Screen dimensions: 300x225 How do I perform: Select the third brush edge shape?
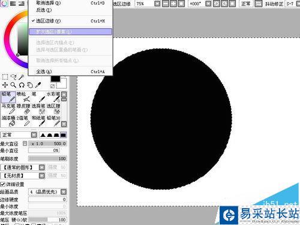[x=56, y=135]
